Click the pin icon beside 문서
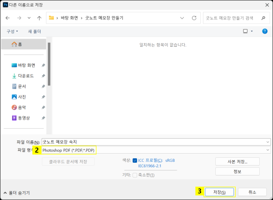Viewport: 273px width, 200px height. click(x=43, y=86)
